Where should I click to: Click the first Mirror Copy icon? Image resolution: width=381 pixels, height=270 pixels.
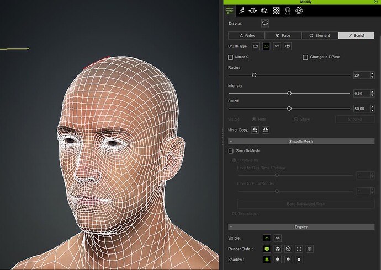(255, 130)
